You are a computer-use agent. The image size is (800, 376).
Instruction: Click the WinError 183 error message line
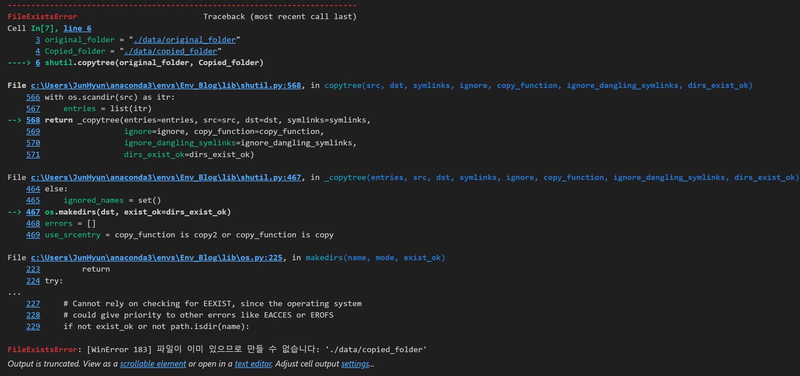[x=217, y=349]
